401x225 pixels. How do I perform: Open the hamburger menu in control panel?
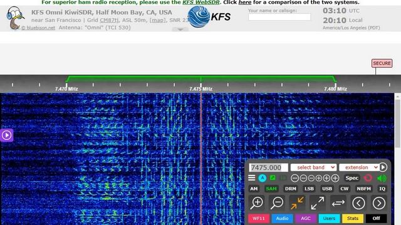pos(252,177)
